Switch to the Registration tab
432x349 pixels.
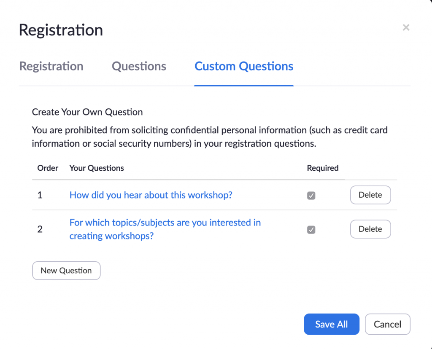coord(51,67)
